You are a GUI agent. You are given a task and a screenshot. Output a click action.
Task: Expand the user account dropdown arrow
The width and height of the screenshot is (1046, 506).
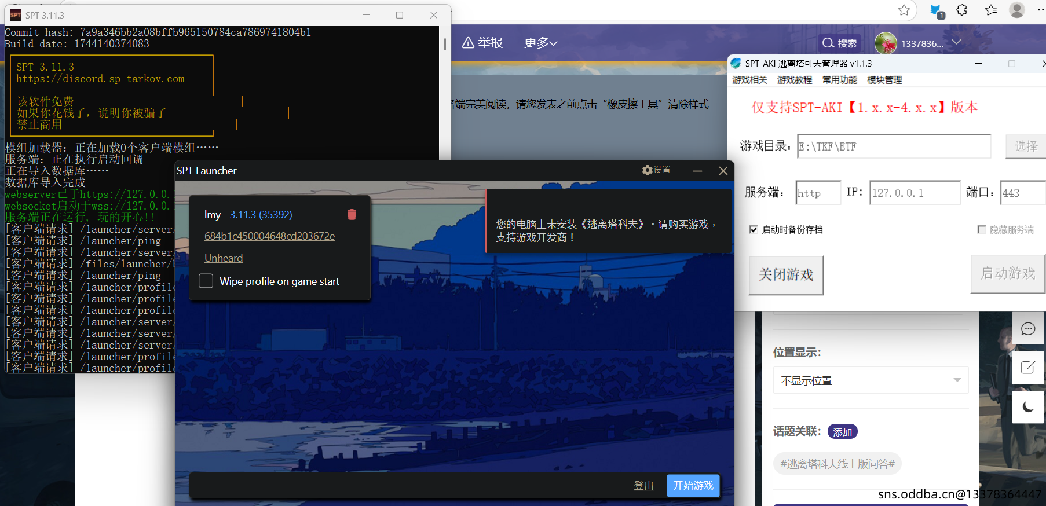pyautogui.click(x=957, y=42)
